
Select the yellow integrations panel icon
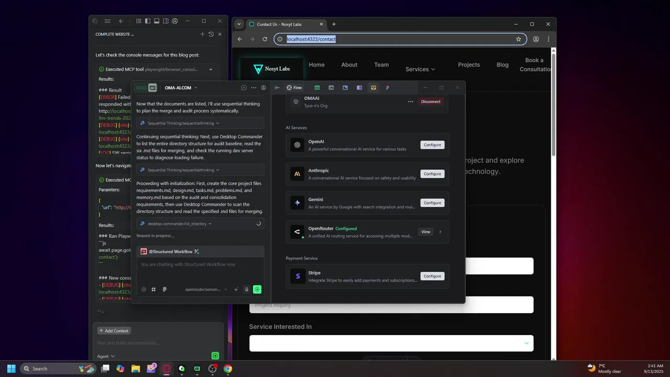(373, 88)
